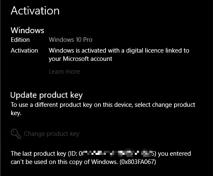Select the Windows 10 Pro edition text
Viewport: 213px width, 176px height.
(70, 40)
